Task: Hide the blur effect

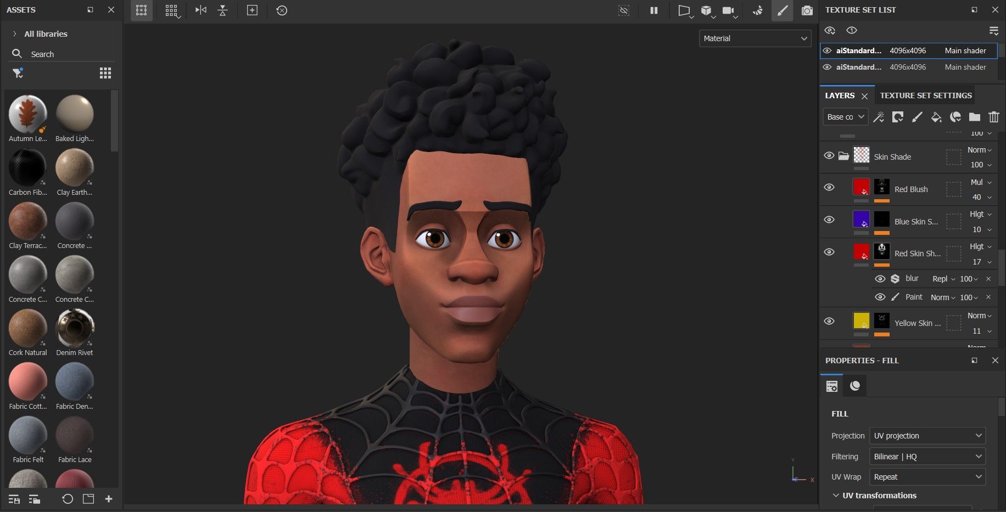Action: 880,279
